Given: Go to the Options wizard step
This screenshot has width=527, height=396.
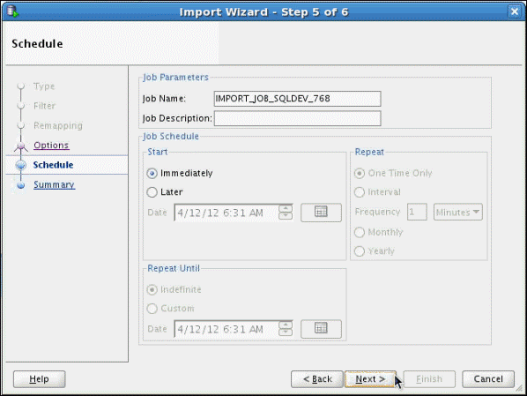Looking at the screenshot, I should click(51, 146).
